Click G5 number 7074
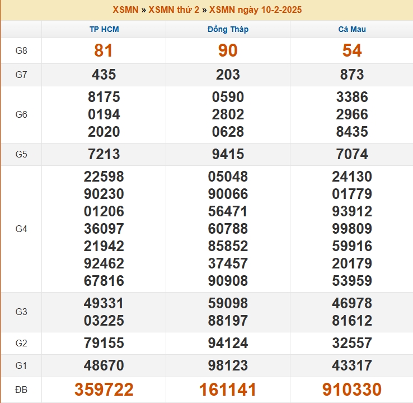Viewport: 413px width, 403px height. (352, 154)
